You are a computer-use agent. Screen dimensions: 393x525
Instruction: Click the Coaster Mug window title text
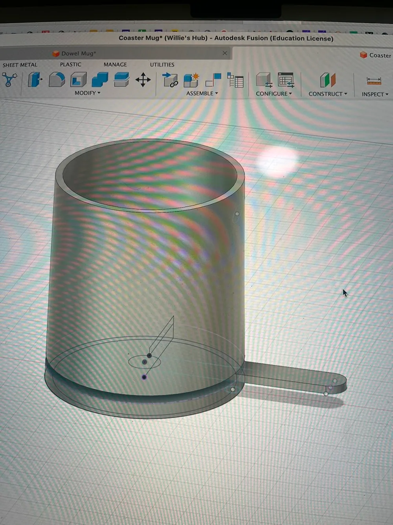point(226,38)
